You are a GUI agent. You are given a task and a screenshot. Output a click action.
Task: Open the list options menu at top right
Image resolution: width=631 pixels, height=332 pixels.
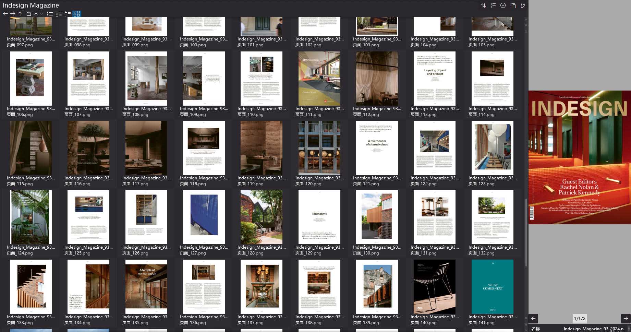pos(493,5)
